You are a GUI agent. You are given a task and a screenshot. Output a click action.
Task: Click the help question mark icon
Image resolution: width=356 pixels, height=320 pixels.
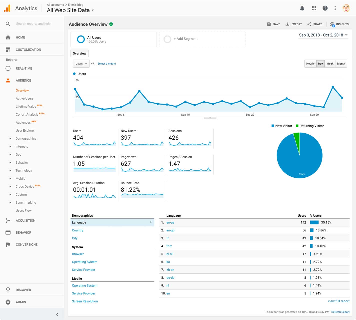[325, 8]
